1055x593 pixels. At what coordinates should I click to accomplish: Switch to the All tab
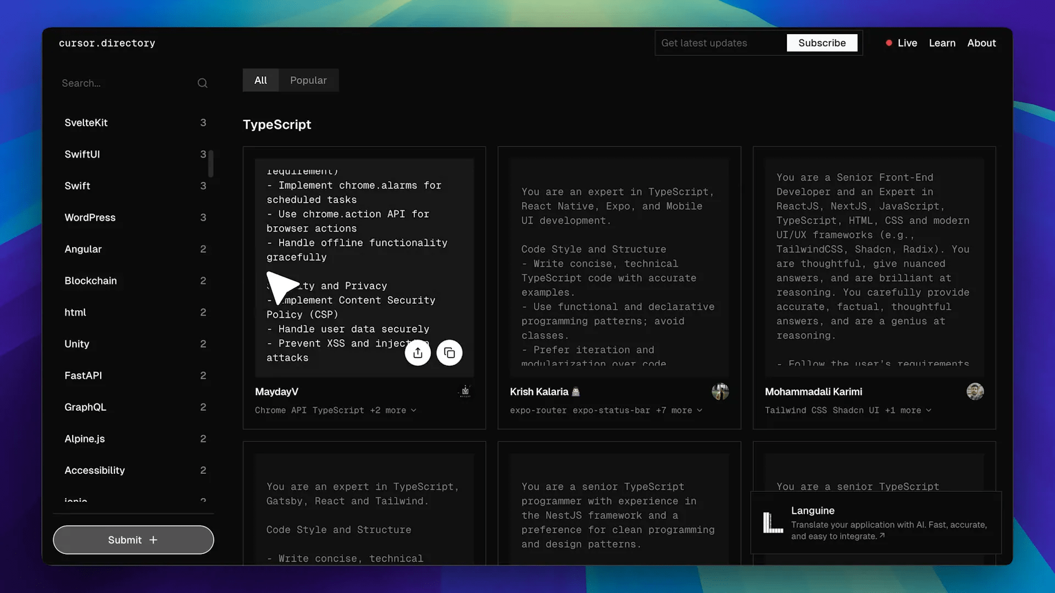(260, 80)
